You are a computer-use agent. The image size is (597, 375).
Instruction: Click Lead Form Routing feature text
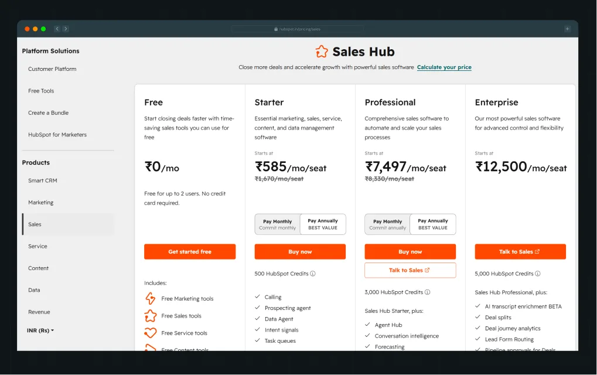510,339
